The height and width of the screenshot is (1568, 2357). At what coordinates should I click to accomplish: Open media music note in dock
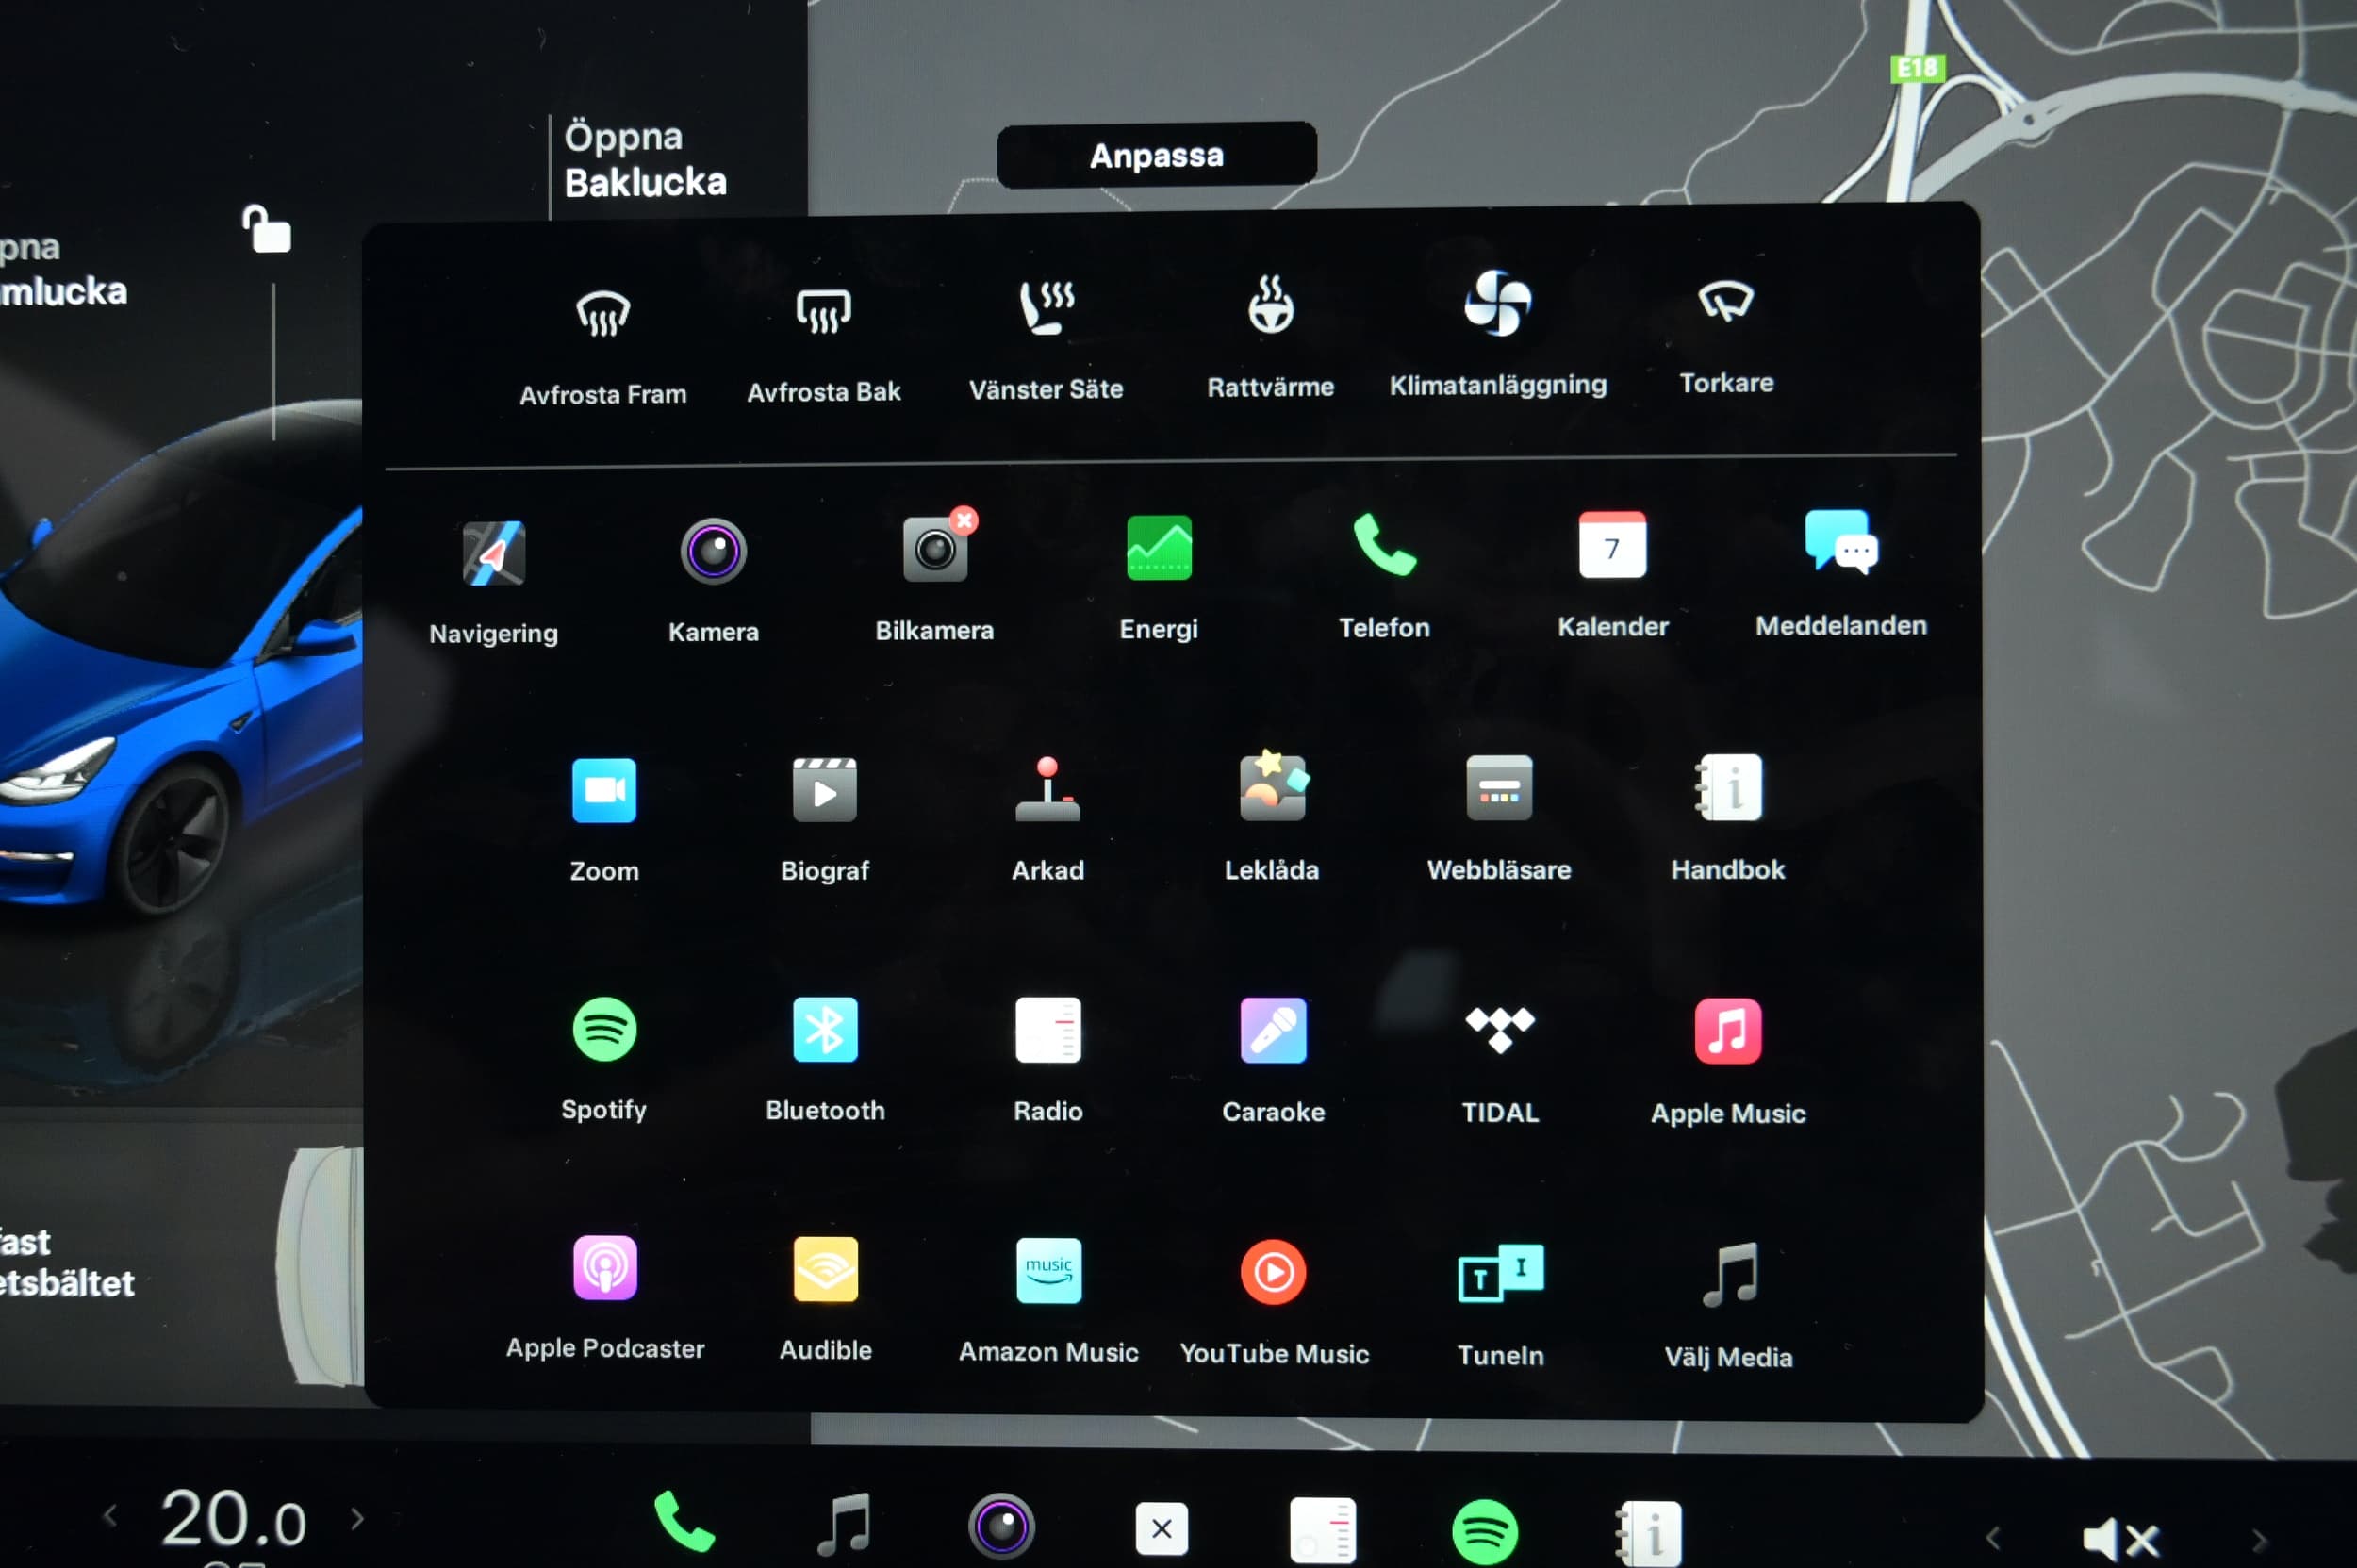(x=845, y=1524)
